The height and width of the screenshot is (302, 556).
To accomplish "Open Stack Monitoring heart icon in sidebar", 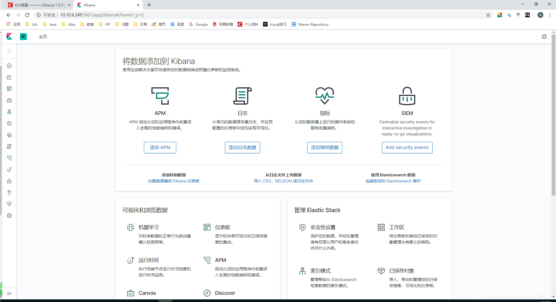I will point(9,204).
